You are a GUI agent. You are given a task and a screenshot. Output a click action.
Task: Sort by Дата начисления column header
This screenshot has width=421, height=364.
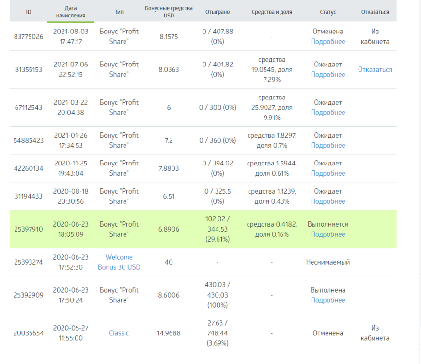coord(71,12)
